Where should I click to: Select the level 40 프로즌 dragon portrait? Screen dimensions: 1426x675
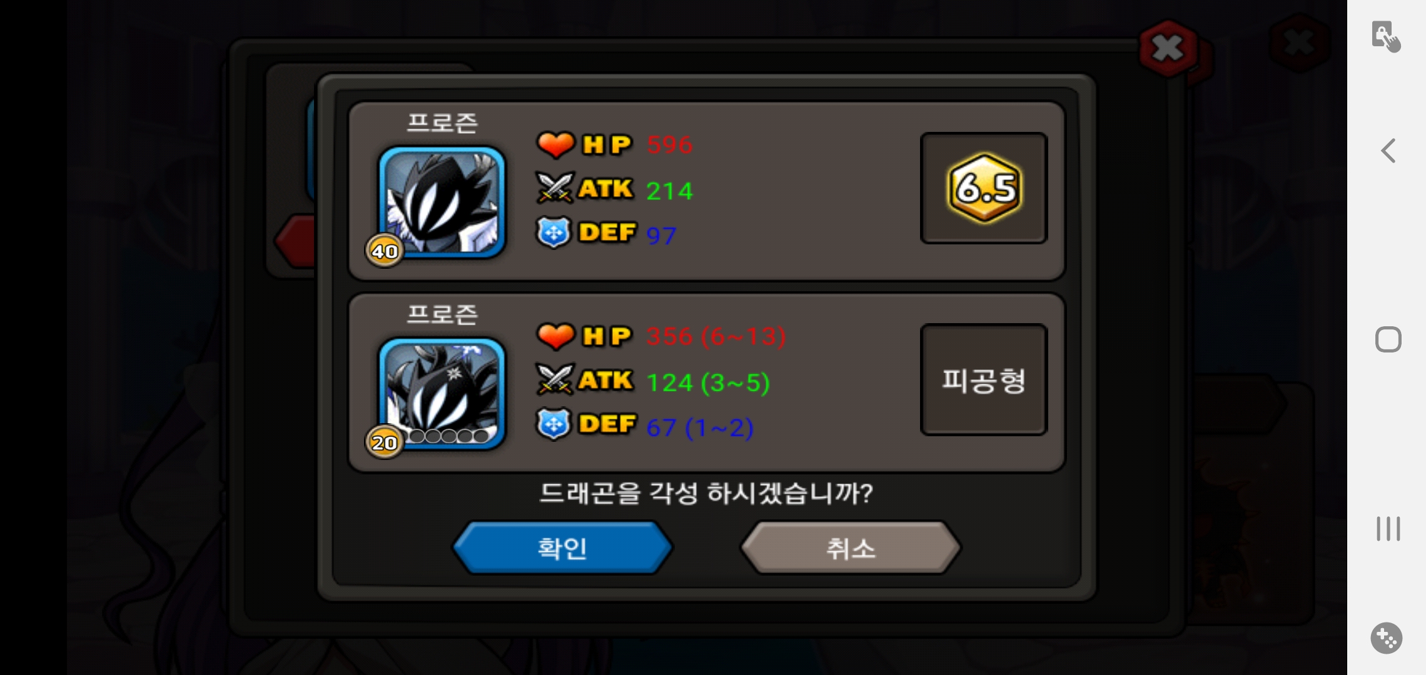(442, 201)
